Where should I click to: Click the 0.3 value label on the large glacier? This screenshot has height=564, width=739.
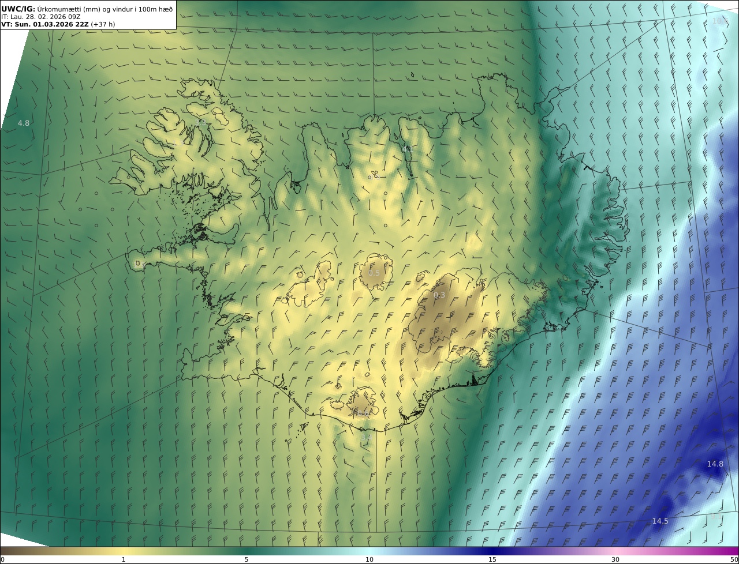[x=439, y=295]
